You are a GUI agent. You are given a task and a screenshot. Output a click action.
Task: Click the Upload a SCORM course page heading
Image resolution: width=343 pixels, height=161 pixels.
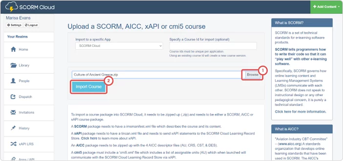pos(137,27)
